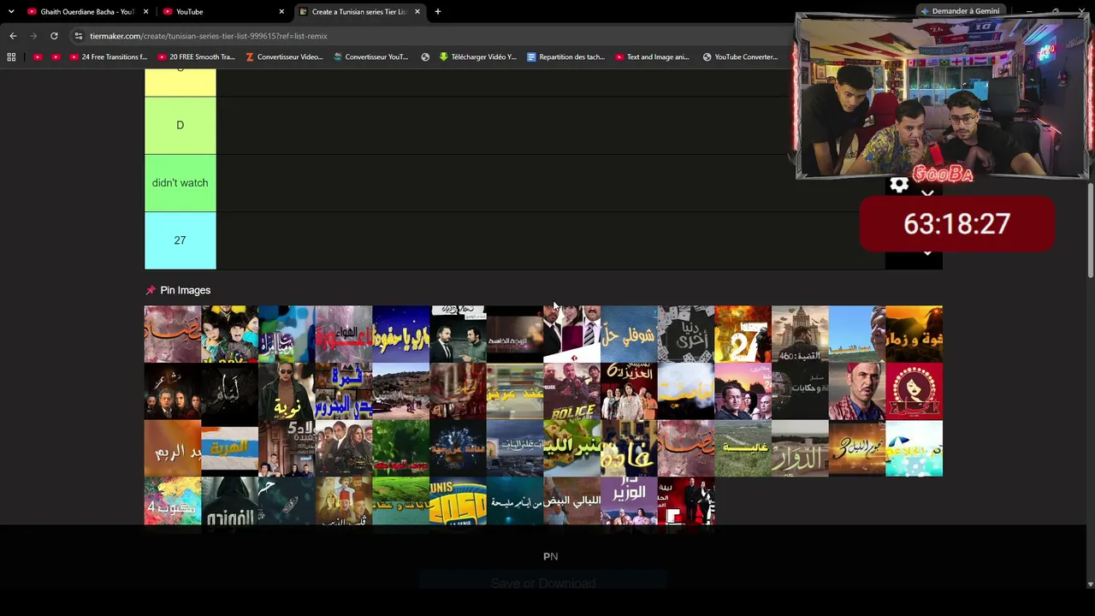Click the lime D tier label
The image size is (1095, 616).
pyautogui.click(x=181, y=126)
